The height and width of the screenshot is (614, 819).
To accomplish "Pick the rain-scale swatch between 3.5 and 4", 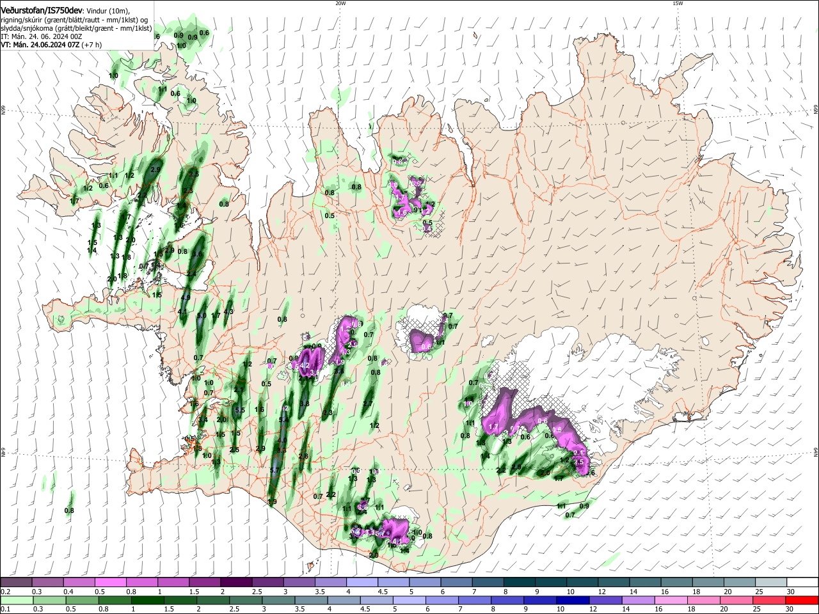I will pos(311,600).
